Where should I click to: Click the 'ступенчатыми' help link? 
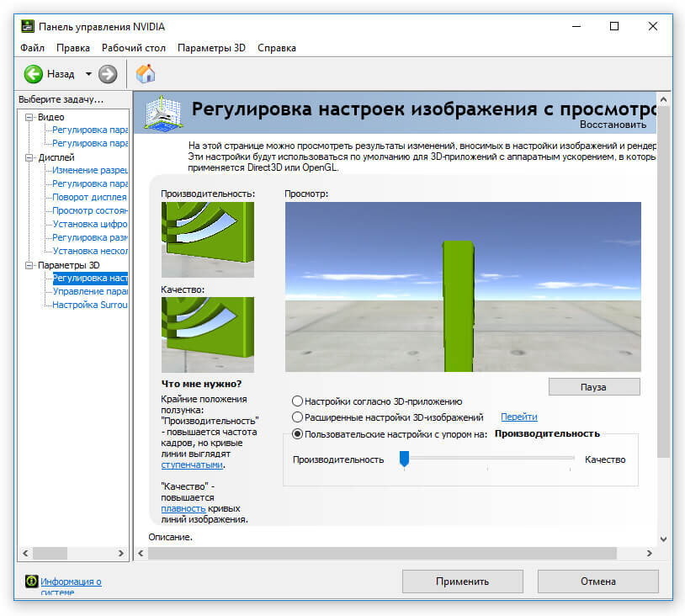coord(192,465)
